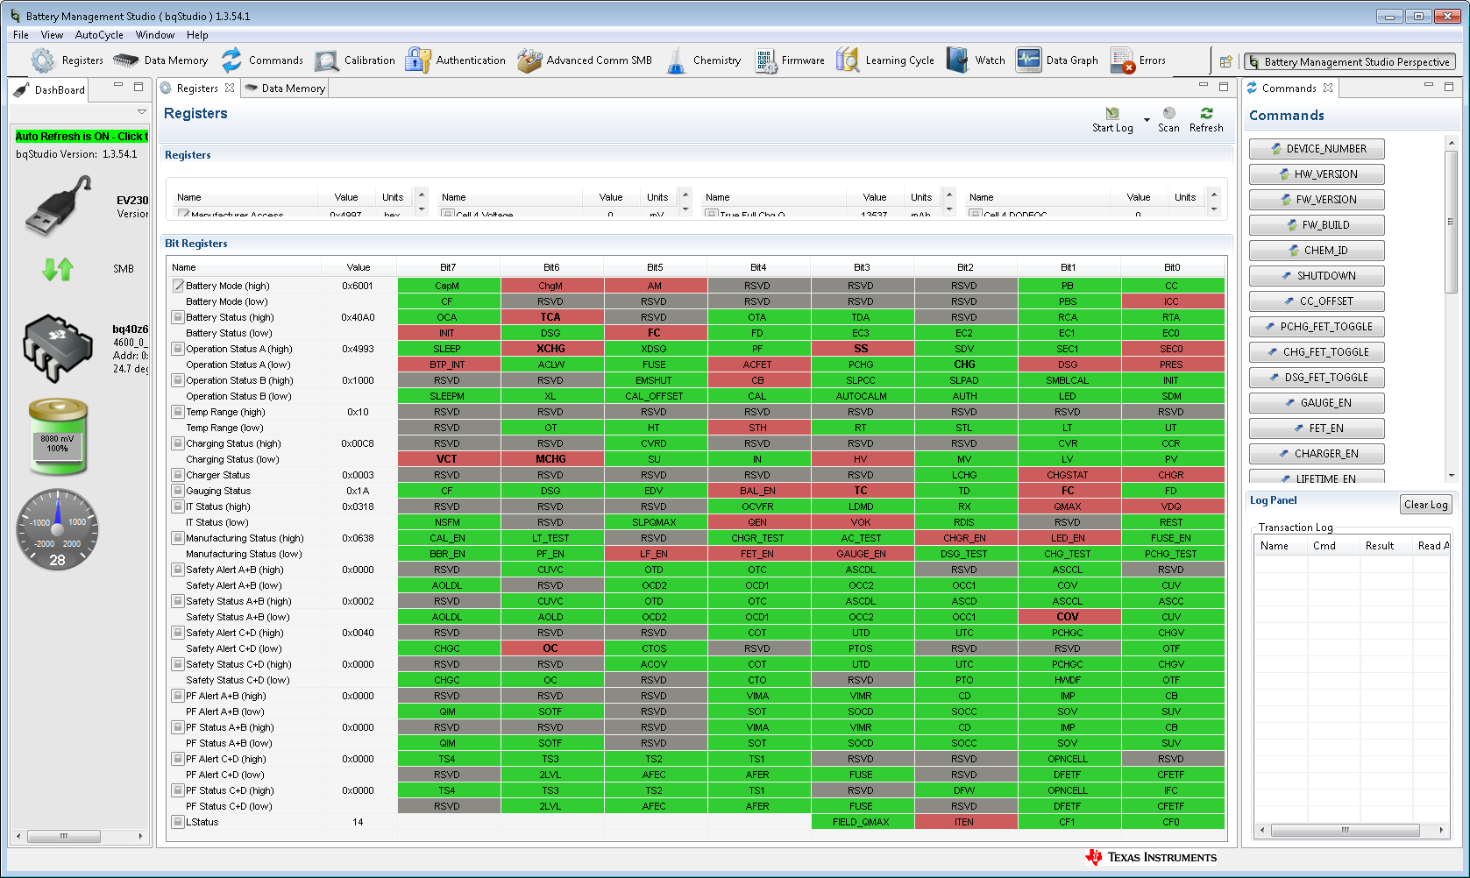The height and width of the screenshot is (878, 1470).
Task: Open the Window menu
Action: pos(155,35)
